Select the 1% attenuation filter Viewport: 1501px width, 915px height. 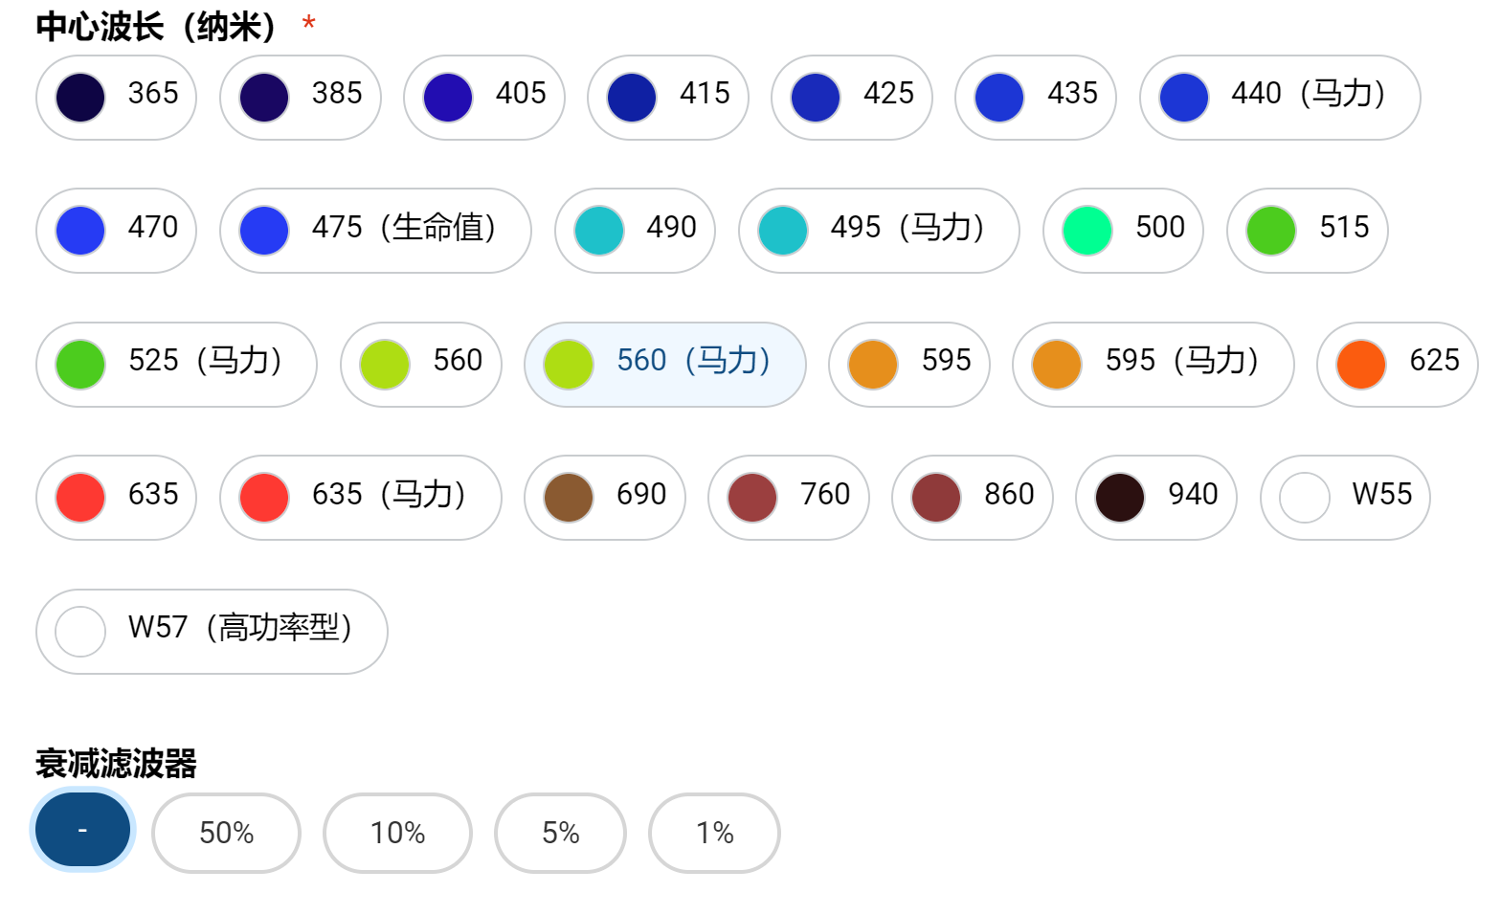pyautogui.click(x=714, y=833)
